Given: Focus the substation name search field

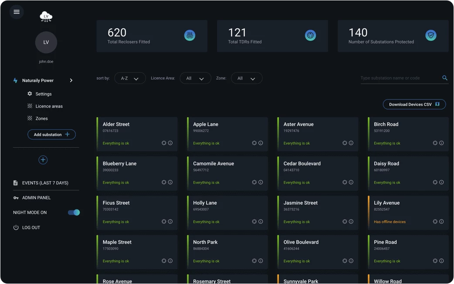Looking at the screenshot, I should (404, 78).
